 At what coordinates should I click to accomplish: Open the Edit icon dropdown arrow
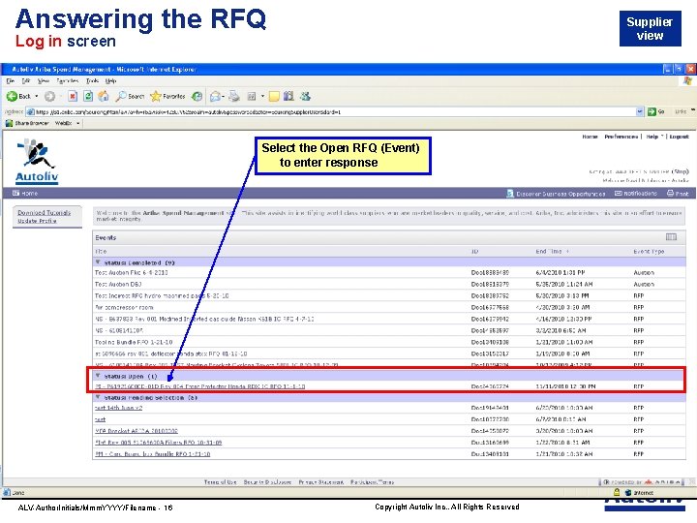click(x=262, y=96)
